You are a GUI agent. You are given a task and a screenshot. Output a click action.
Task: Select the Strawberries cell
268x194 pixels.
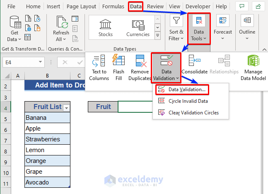[47, 139]
